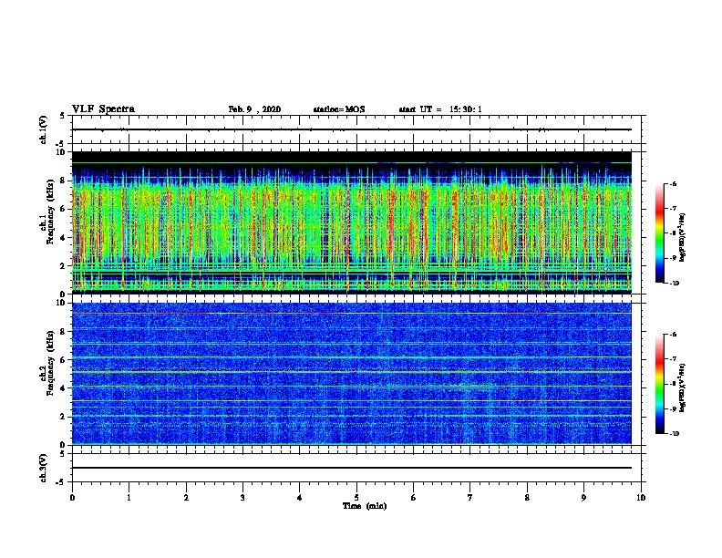Click time axis tick label "7"
722x558 pixels.
[x=470, y=498]
